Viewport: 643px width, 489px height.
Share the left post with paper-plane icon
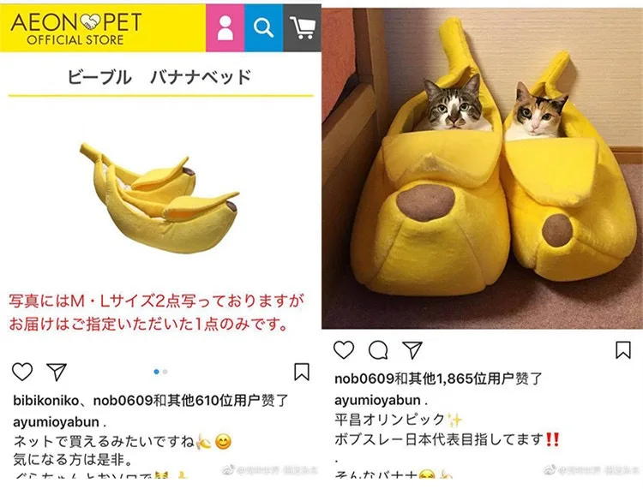57,372
